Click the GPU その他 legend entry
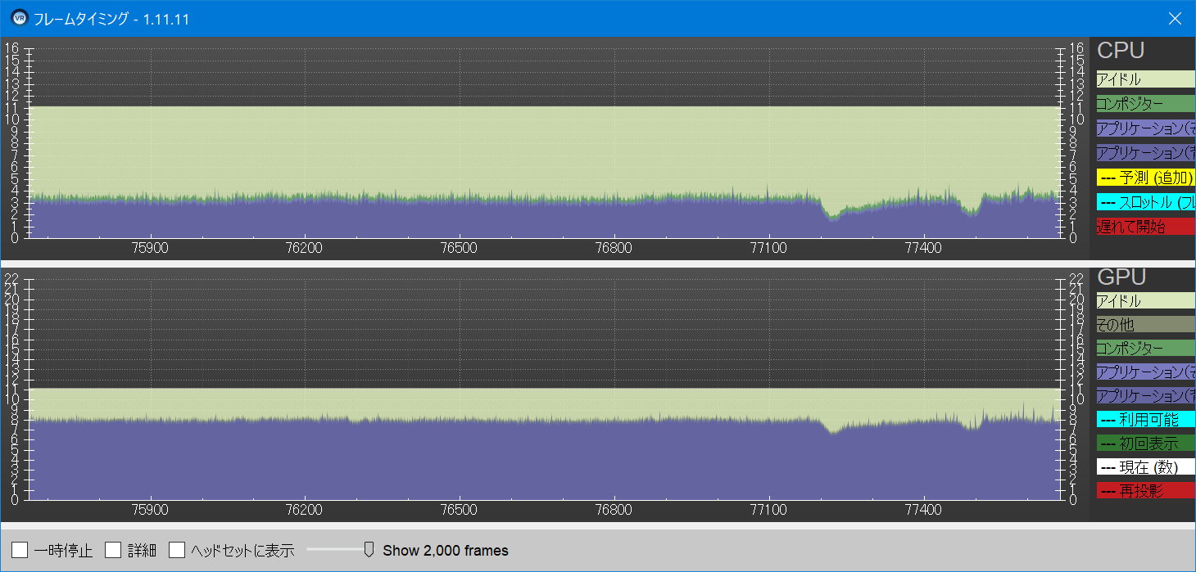 (1145, 325)
